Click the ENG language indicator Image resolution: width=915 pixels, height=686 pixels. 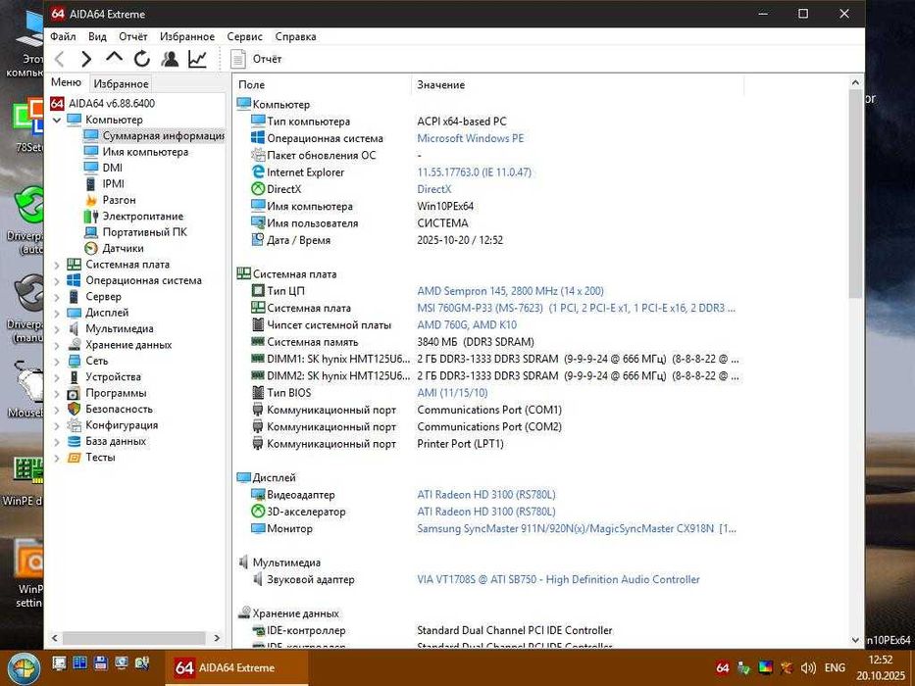pos(835,668)
